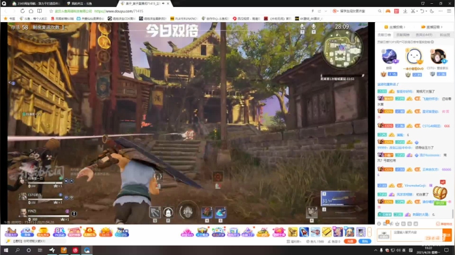This screenshot has height=255, width=455.
Task: Open the top-ranked smiley face avatar
Action: tap(413, 56)
